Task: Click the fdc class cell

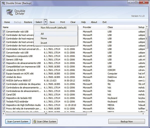Action: (109, 84)
